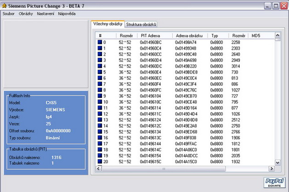Click image address 0x0149C0C4
Image resolution: width=289 pixels, height=192 pixels.
186,78
